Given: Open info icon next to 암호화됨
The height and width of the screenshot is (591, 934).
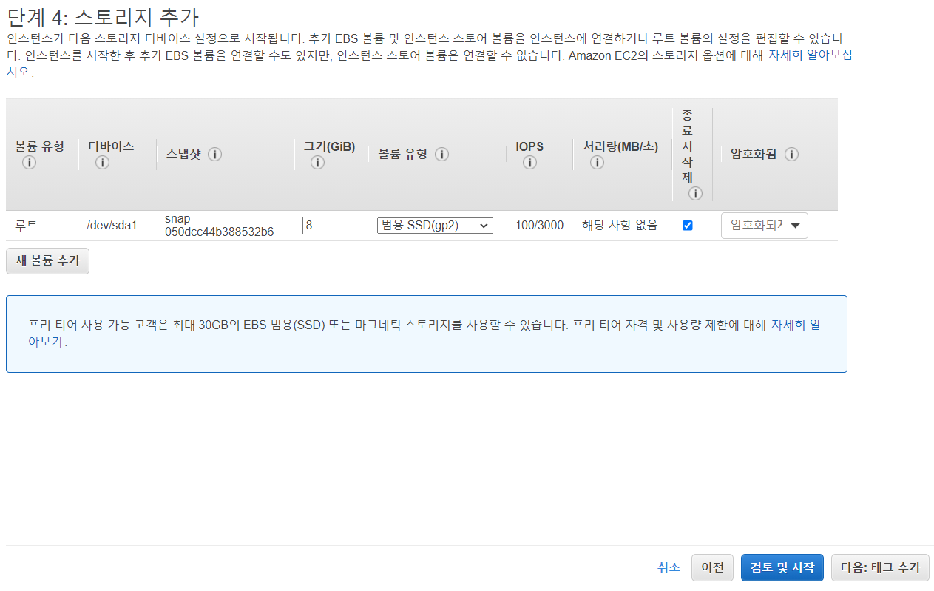Looking at the screenshot, I should [791, 154].
